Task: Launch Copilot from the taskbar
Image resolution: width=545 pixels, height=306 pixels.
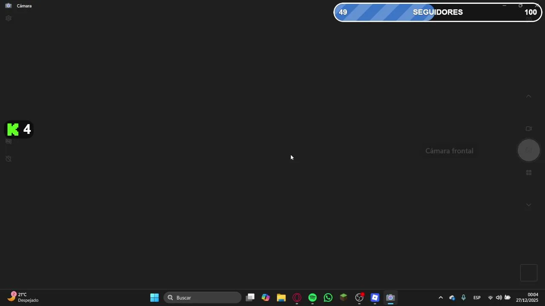Action: (266, 297)
